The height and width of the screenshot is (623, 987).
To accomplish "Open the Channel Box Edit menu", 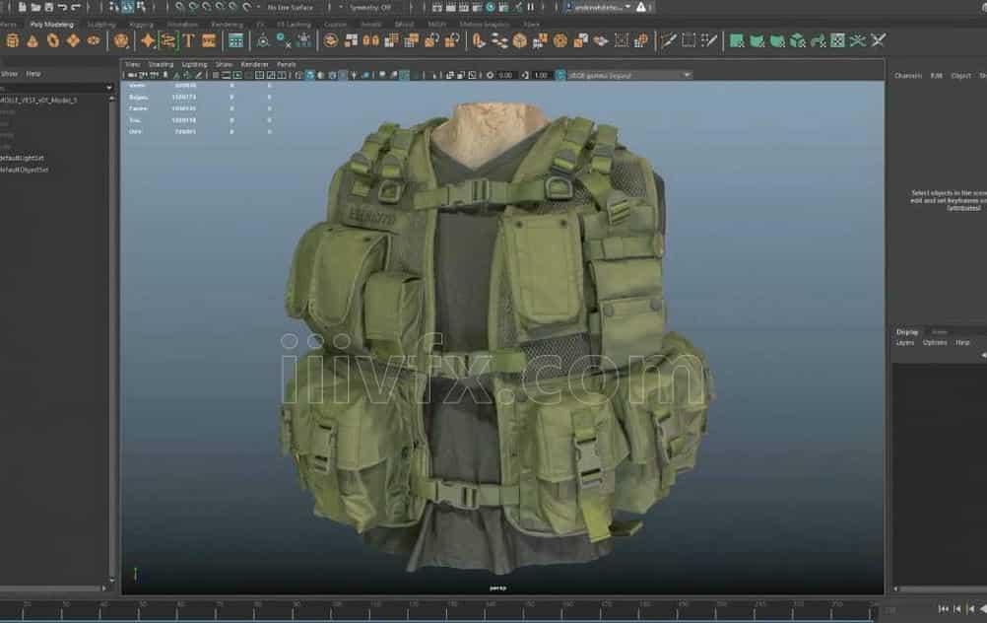I will coord(937,76).
